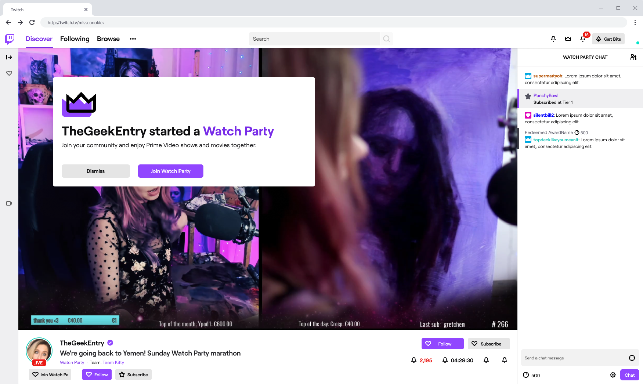Click the Prime crown loot icon in top bar
643x384 pixels.
(x=568, y=39)
